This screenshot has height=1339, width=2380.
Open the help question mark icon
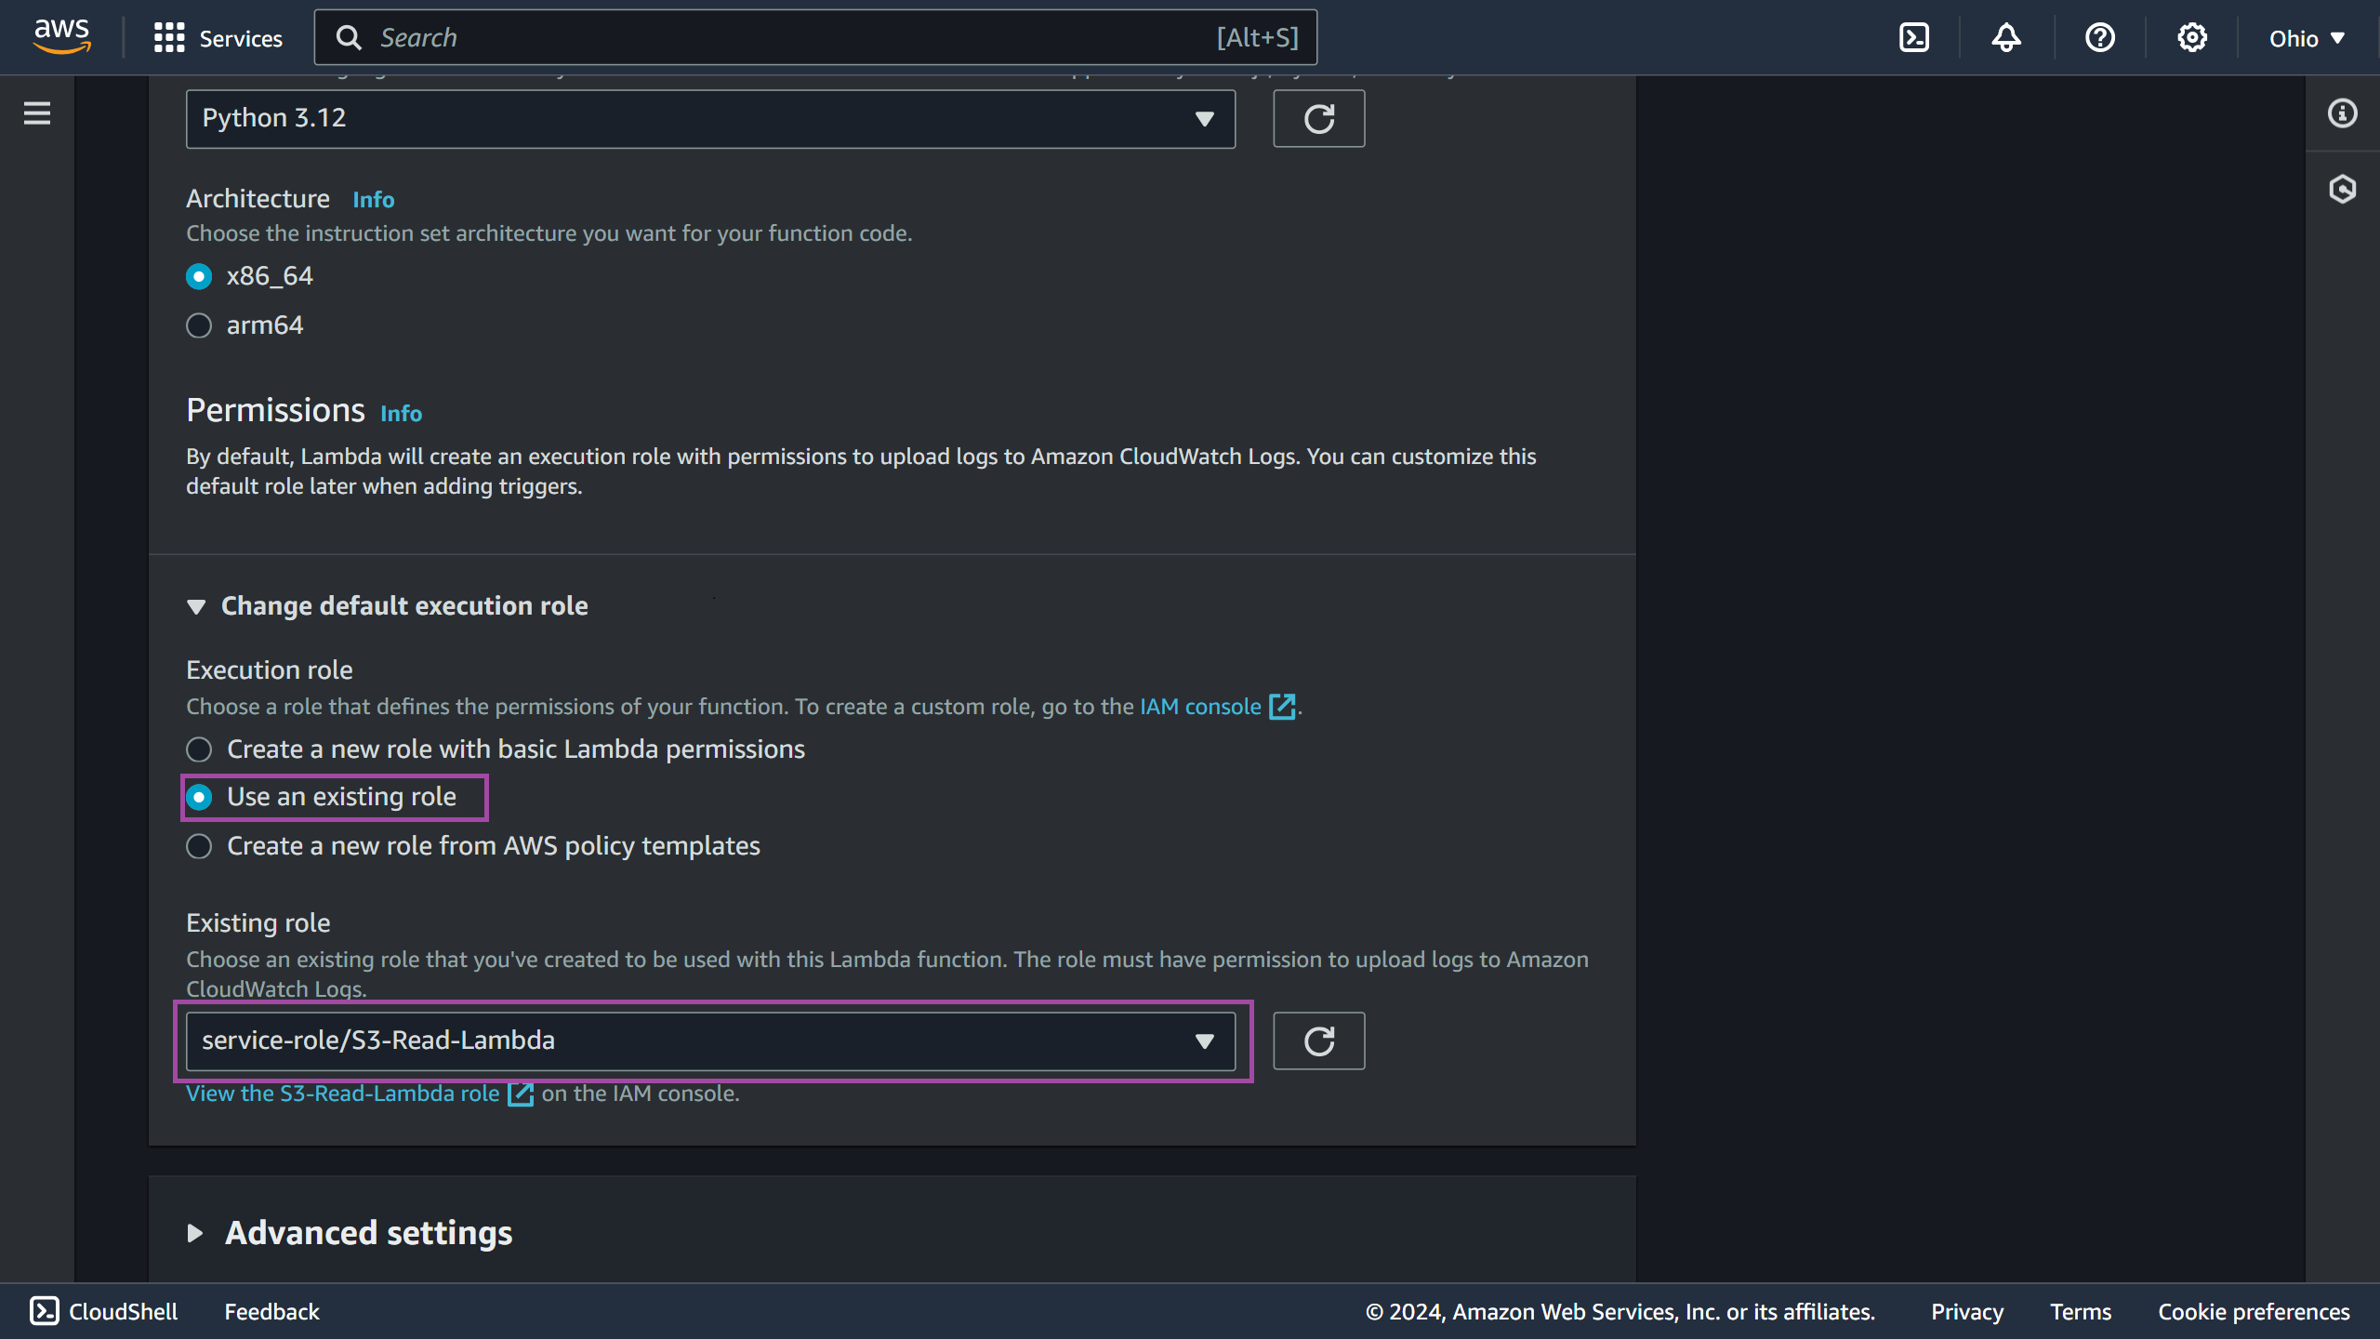click(2099, 38)
